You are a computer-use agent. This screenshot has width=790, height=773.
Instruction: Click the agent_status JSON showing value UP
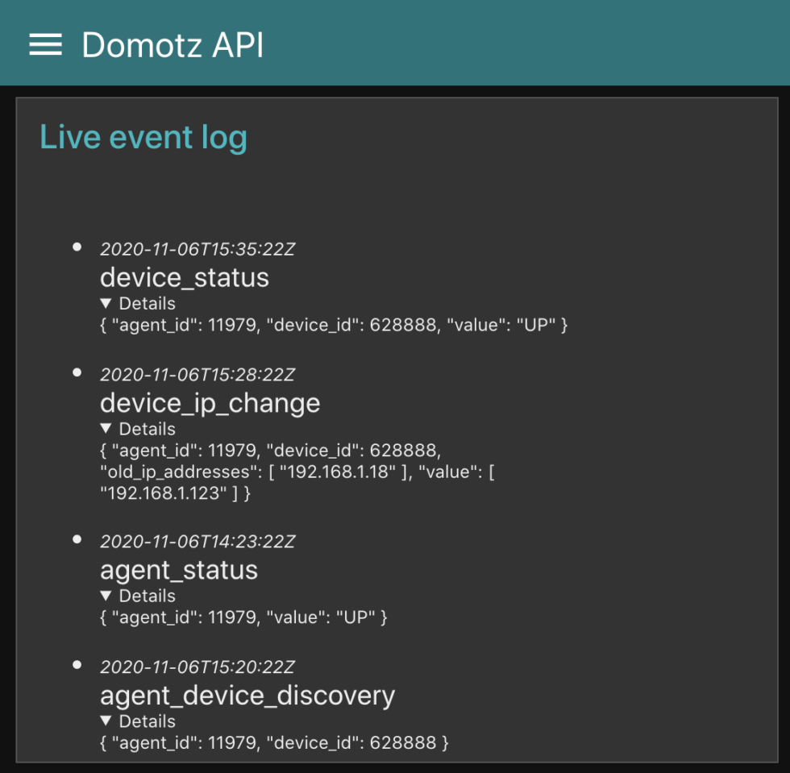(243, 617)
